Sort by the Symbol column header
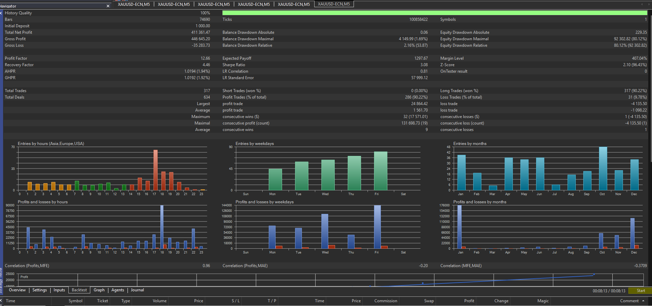Viewport: 652px width, 306px height. pyautogui.click(x=75, y=301)
